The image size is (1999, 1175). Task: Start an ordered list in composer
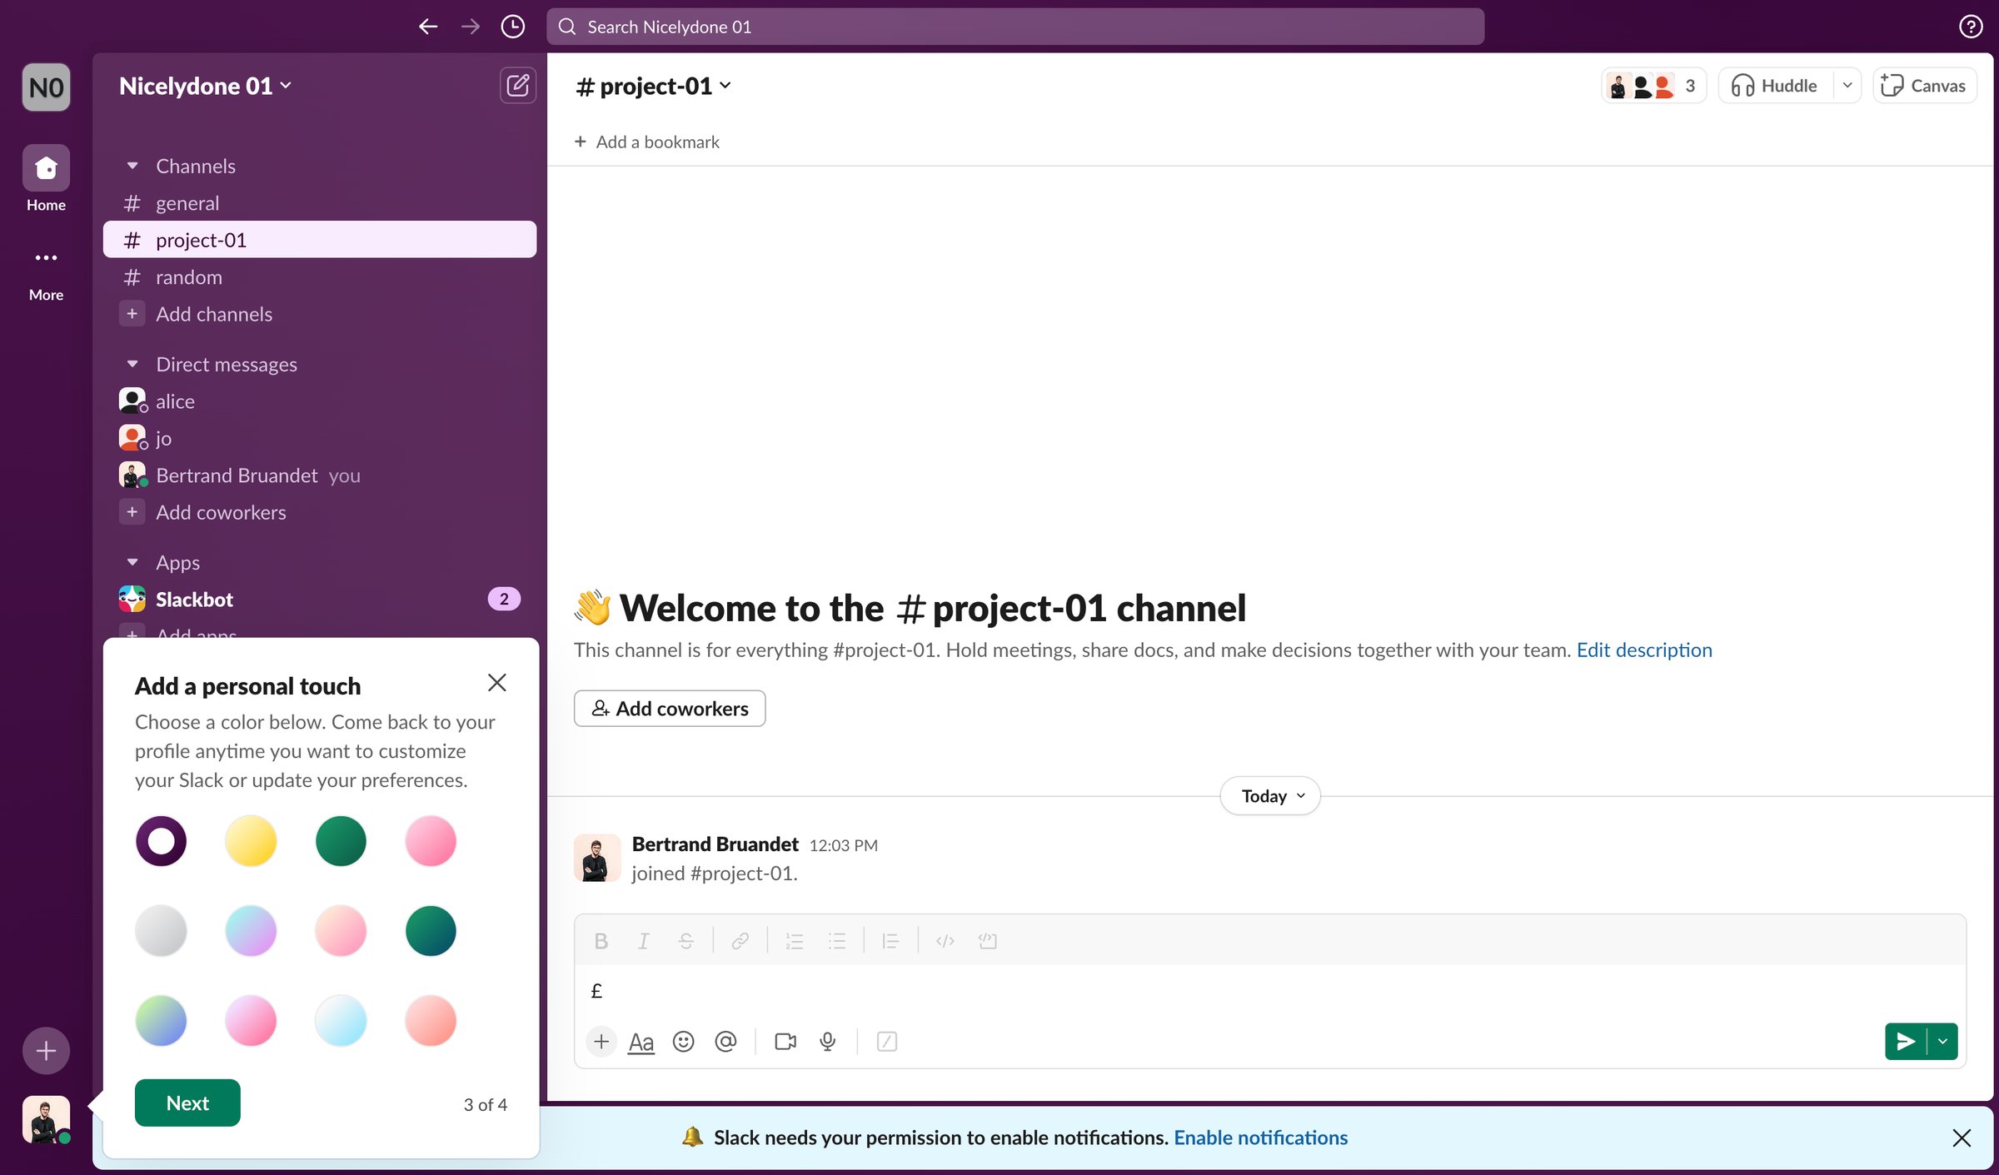(x=794, y=941)
